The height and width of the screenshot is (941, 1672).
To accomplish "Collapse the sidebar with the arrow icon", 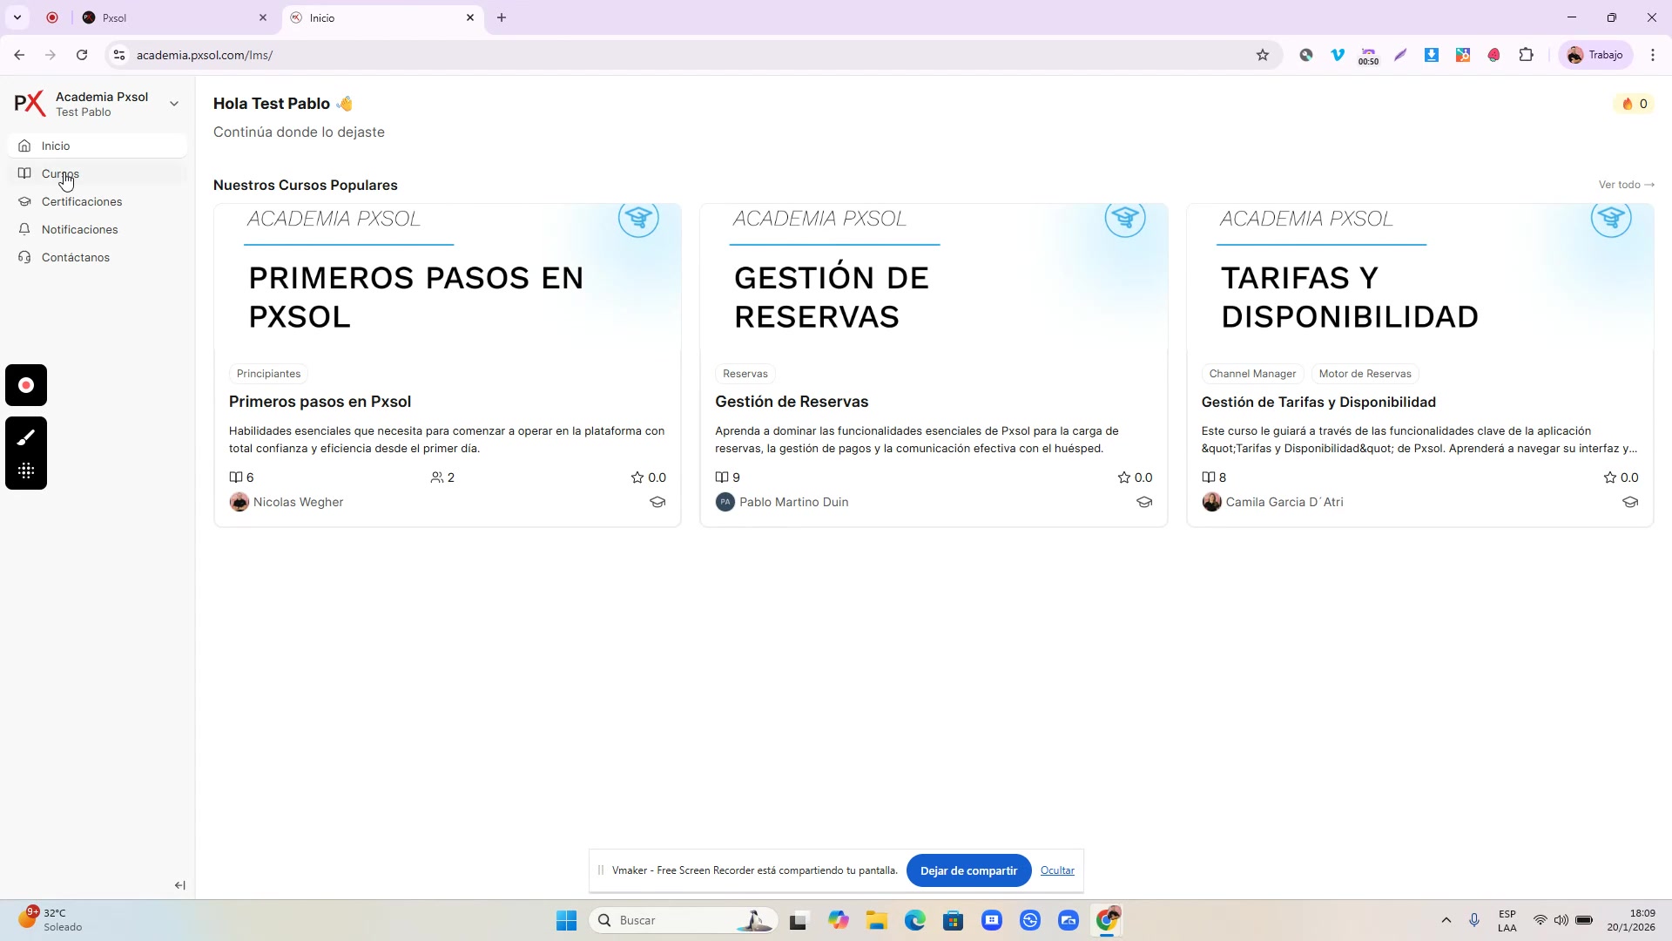I will click(x=180, y=885).
